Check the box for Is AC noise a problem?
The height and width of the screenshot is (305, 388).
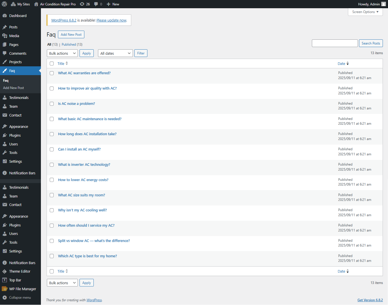52,104
